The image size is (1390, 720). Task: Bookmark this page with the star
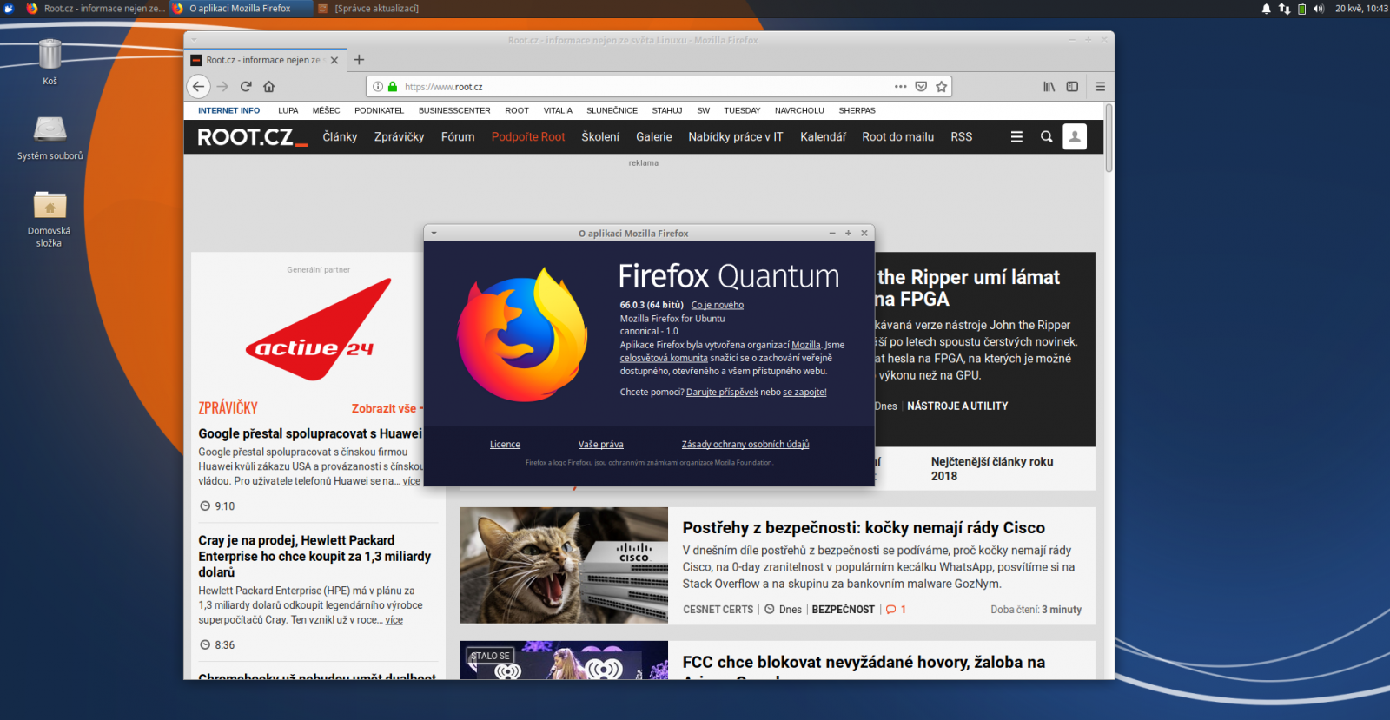pos(941,86)
